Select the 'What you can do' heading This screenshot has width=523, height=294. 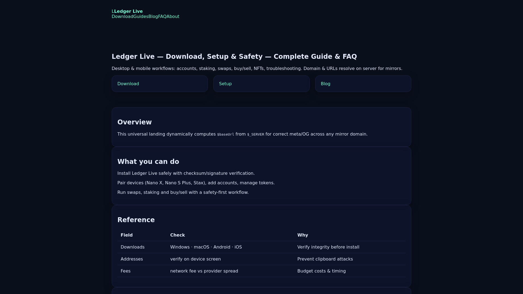(x=148, y=161)
